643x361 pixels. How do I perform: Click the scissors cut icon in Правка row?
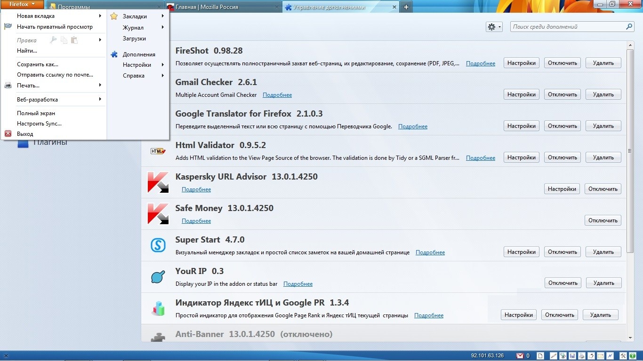coord(53,40)
